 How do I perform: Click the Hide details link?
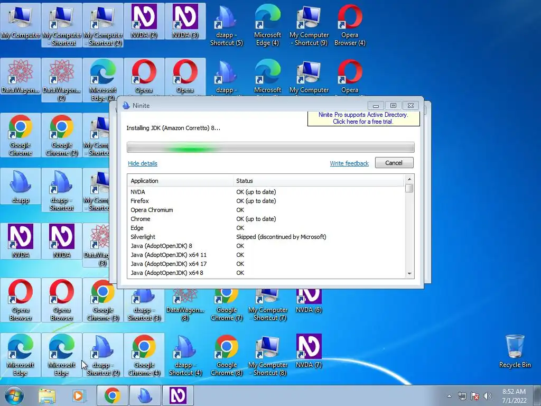143,163
